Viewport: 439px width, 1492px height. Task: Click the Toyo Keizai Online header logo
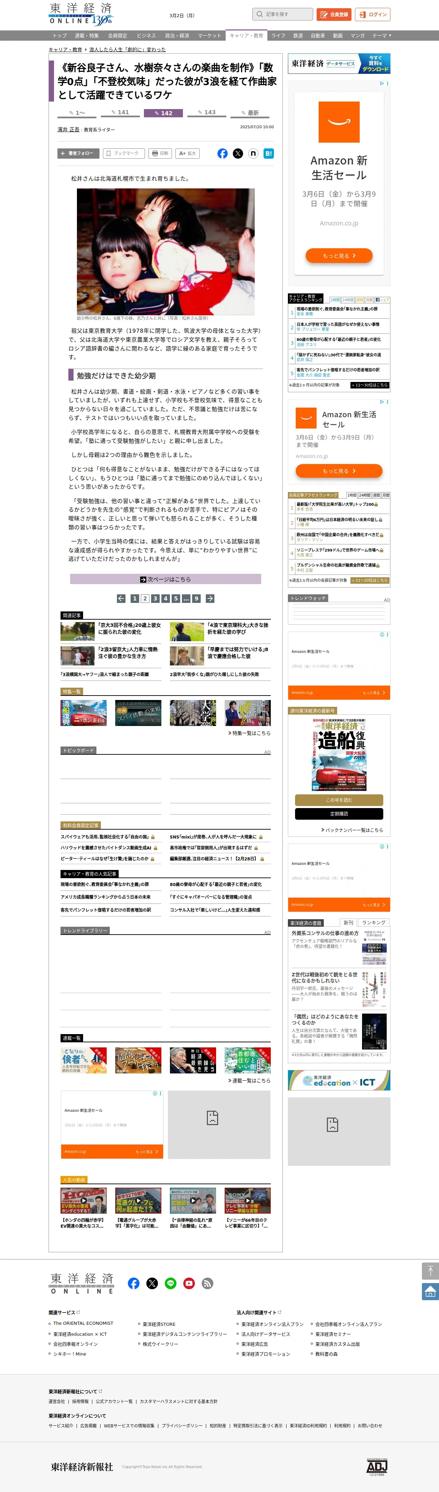point(80,14)
